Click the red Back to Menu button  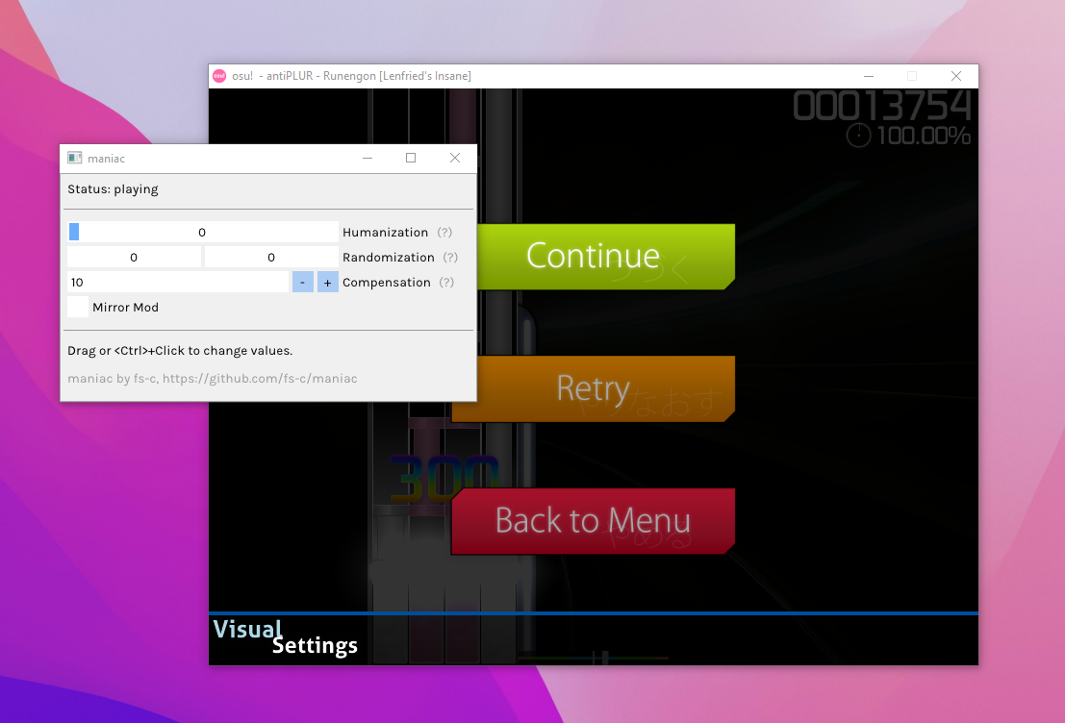click(x=593, y=521)
